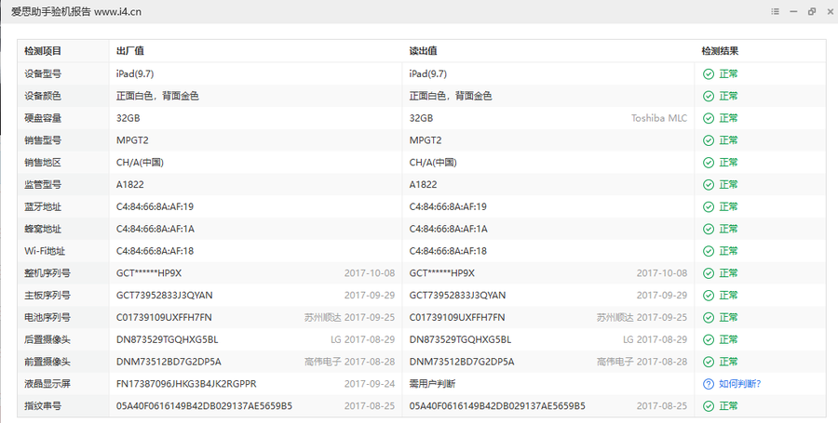The height and width of the screenshot is (423, 838).
Task: Click the green check icon in 蓝牙地址 row
Action: point(709,207)
